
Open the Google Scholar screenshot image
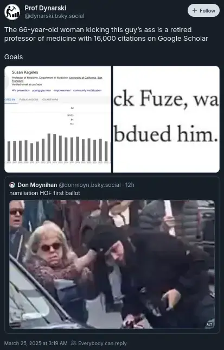[x=57, y=119]
